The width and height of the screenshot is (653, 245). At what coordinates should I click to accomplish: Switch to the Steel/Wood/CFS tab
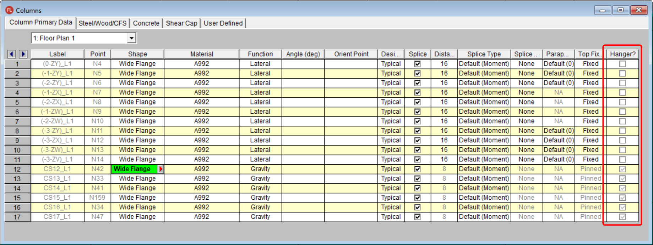click(102, 23)
